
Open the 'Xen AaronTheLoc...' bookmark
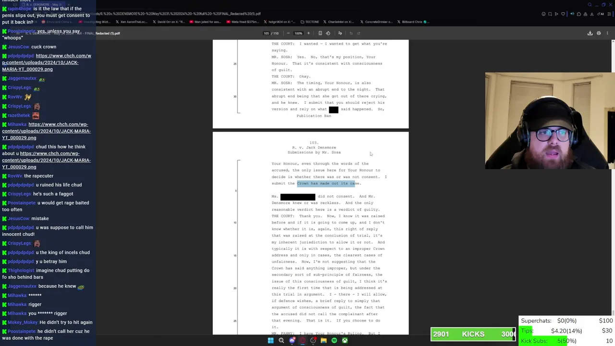coord(132,22)
